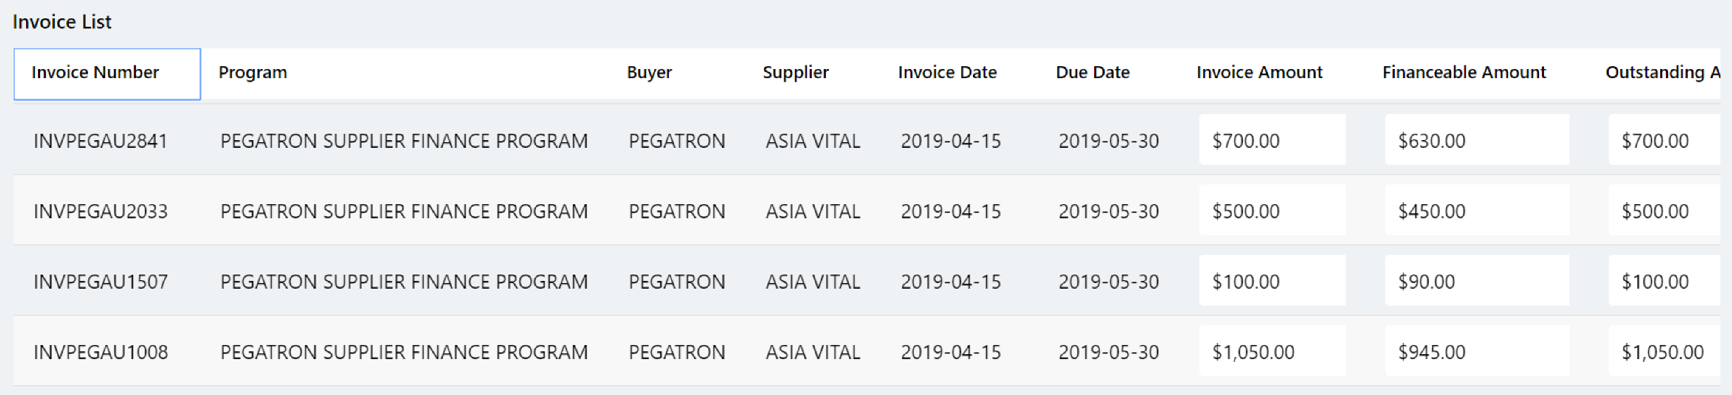Image resolution: width=1732 pixels, height=395 pixels.
Task: Sort by Invoice Number column header
Action: [x=96, y=73]
